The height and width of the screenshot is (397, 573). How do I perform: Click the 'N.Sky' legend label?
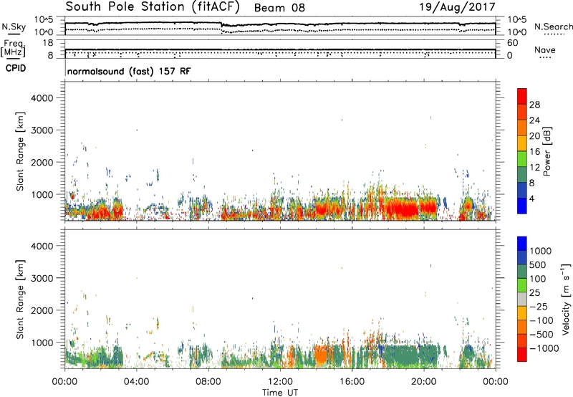tap(14, 27)
